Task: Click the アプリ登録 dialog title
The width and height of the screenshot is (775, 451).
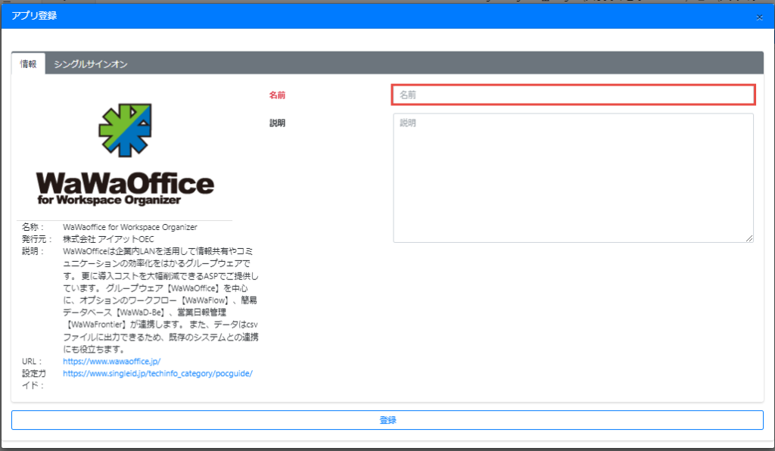Action: point(34,15)
